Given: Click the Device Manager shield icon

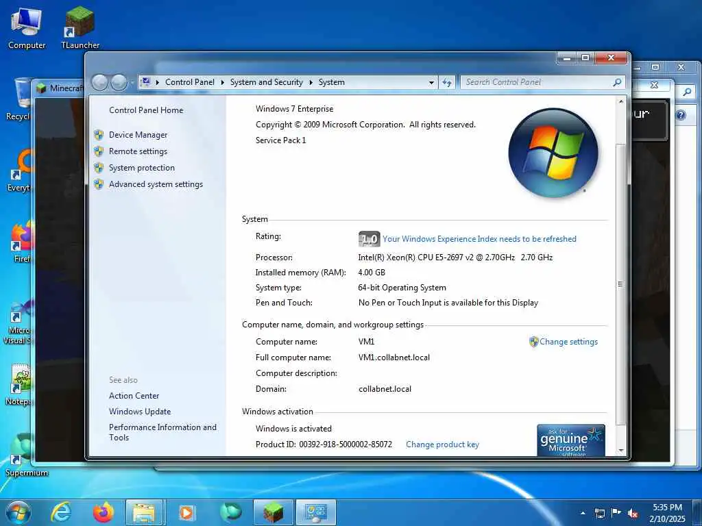Looking at the screenshot, I should tap(99, 135).
